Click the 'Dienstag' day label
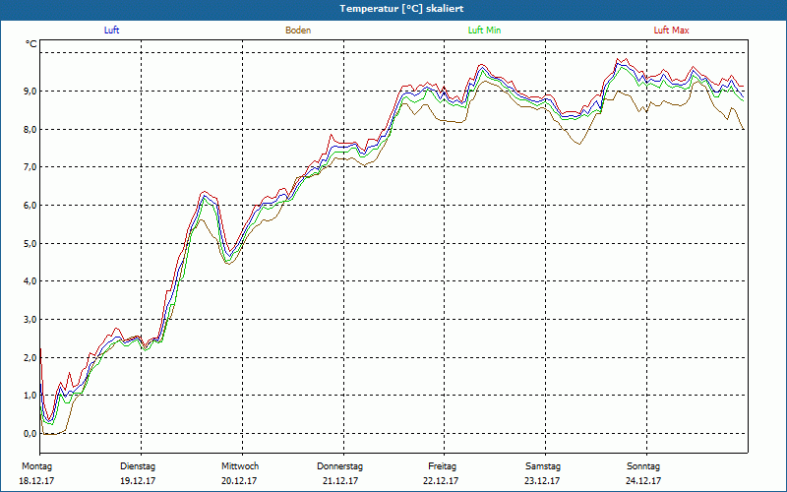 click(138, 466)
